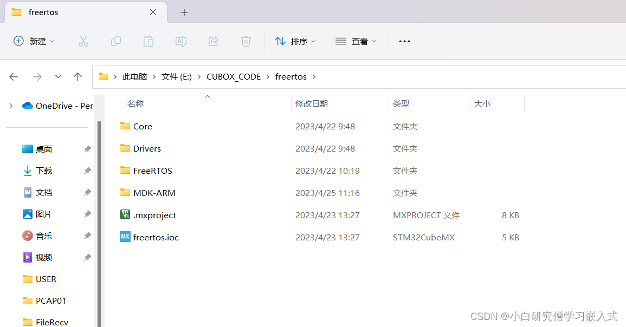Select the freertos tab
This screenshot has height=327, width=626.
86,12
